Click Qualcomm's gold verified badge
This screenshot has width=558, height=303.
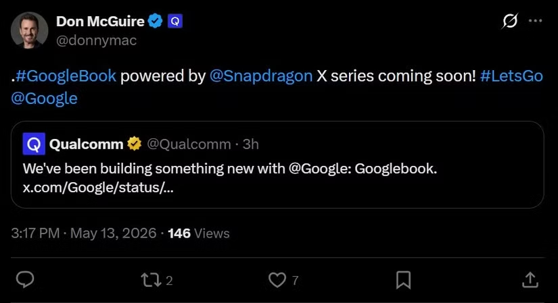[x=135, y=144]
